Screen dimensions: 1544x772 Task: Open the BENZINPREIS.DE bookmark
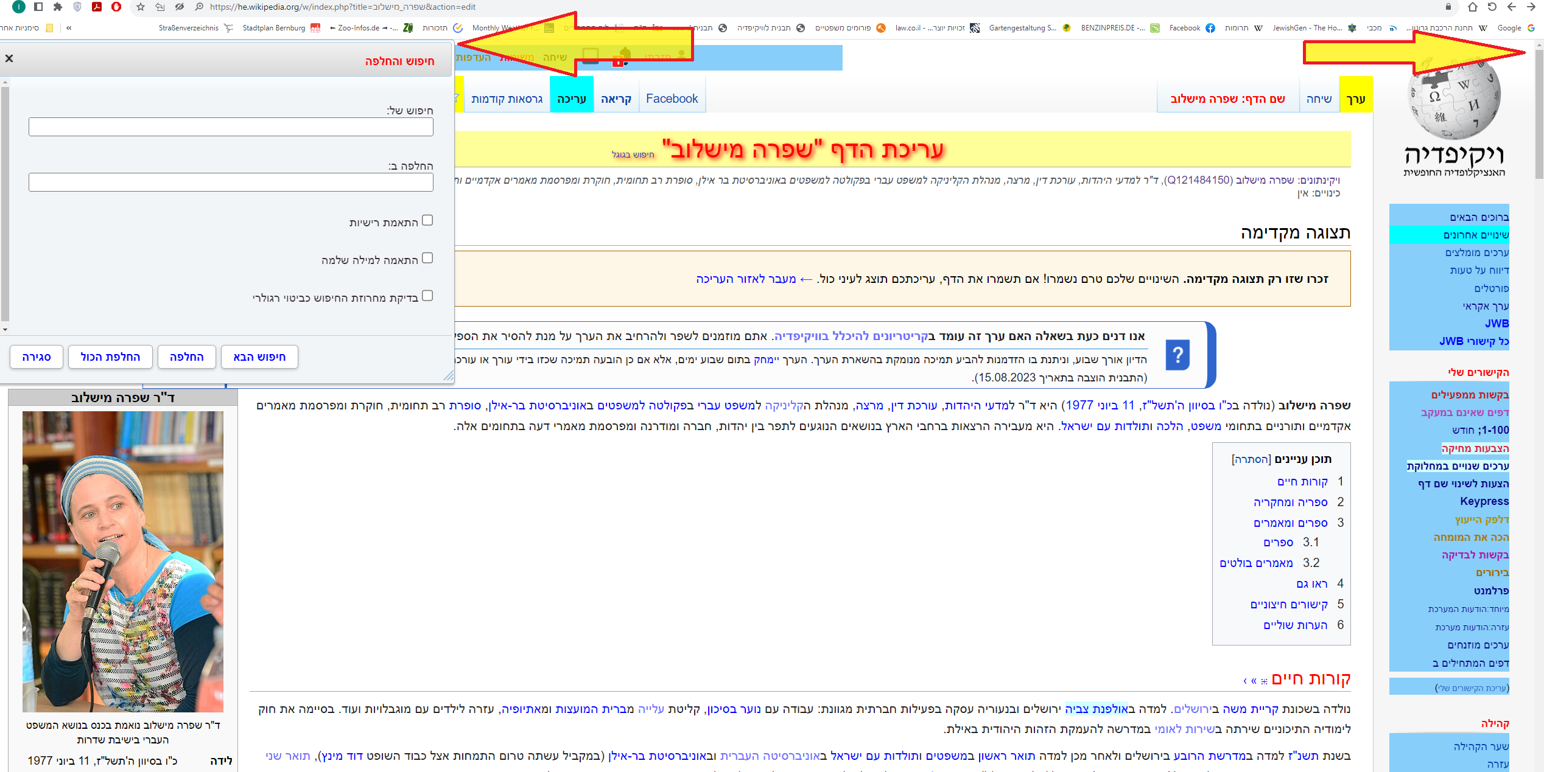click(x=1120, y=28)
